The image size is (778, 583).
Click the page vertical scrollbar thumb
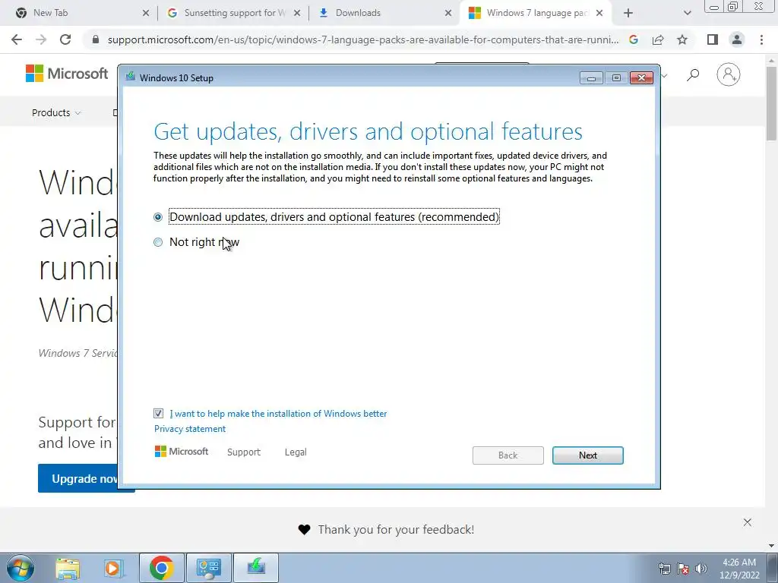pyautogui.click(x=771, y=102)
